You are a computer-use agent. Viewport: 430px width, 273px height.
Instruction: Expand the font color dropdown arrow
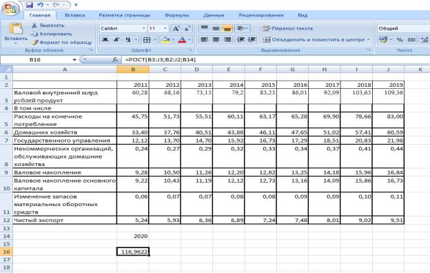click(190, 40)
